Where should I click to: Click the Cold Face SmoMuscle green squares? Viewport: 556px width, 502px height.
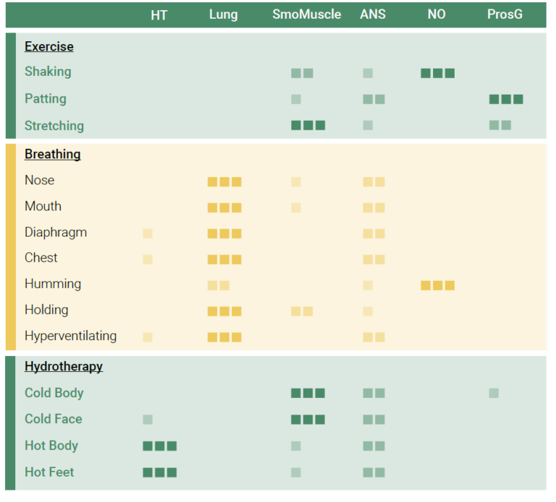coord(308,420)
